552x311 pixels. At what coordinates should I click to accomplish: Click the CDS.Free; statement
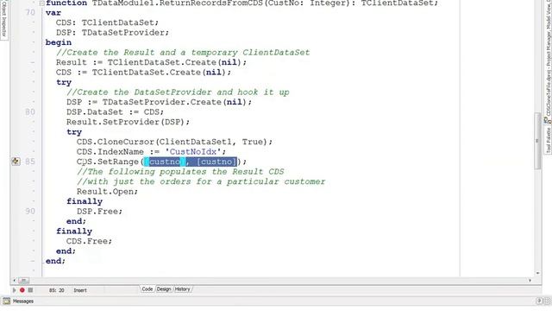(x=89, y=241)
